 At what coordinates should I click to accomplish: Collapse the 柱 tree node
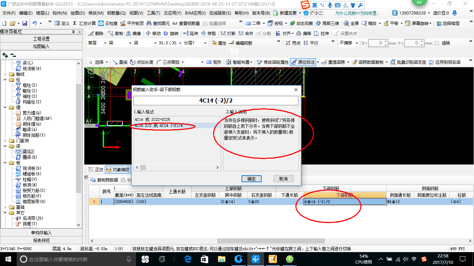click(5, 80)
